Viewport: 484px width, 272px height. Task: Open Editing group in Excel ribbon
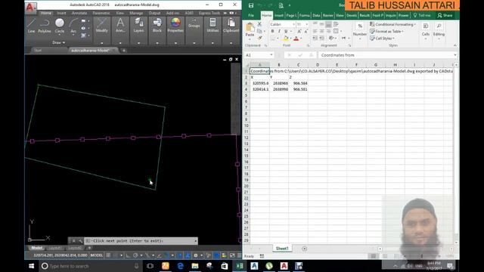439,29
